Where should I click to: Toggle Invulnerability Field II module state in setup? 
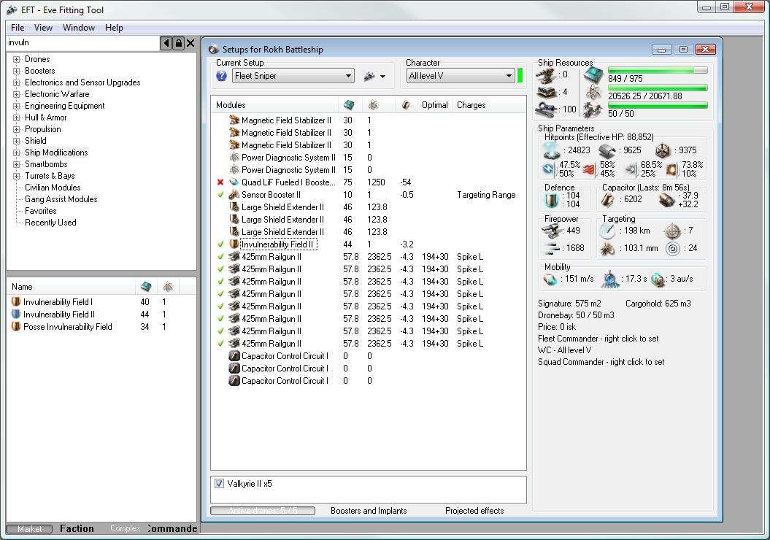point(220,244)
